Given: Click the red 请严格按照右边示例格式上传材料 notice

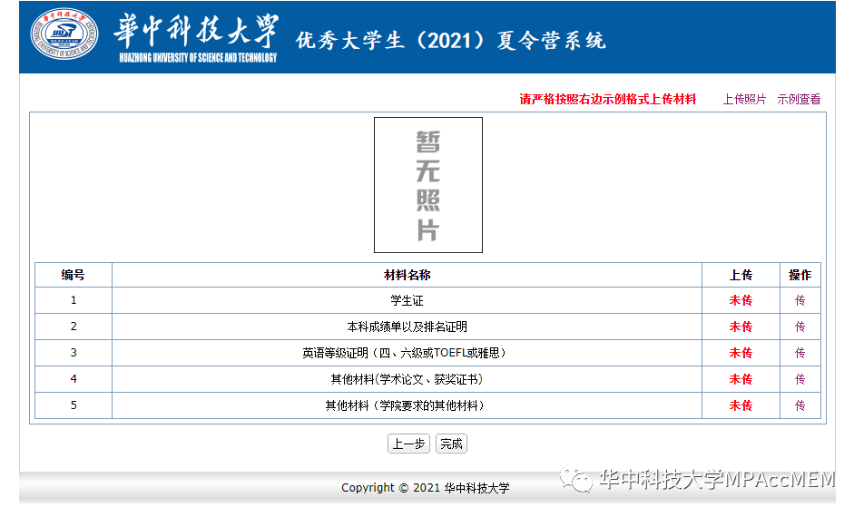Looking at the screenshot, I should click(608, 99).
